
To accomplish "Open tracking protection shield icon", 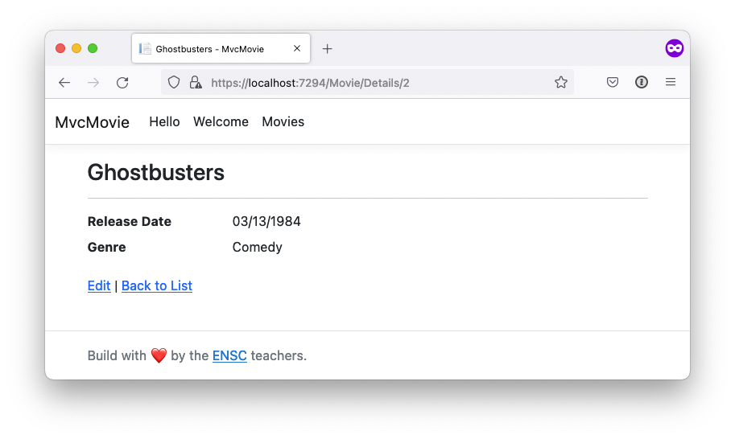I will pyautogui.click(x=174, y=82).
